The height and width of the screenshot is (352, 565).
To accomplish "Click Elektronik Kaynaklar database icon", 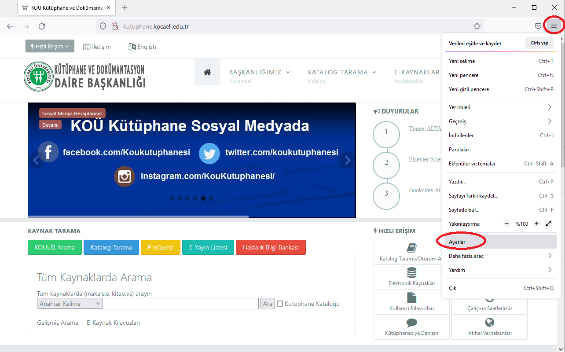I will click(411, 273).
